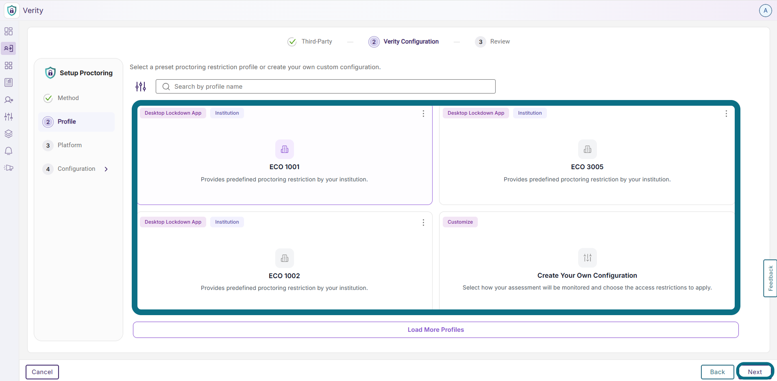
Task: Click the Review wizard step
Action: coord(492,41)
